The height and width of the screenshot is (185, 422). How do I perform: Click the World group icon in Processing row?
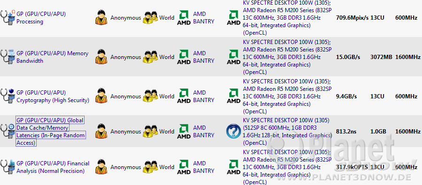150,18
